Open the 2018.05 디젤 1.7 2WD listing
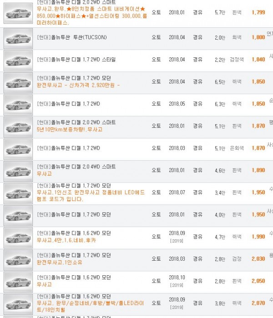 [x=68, y=104]
